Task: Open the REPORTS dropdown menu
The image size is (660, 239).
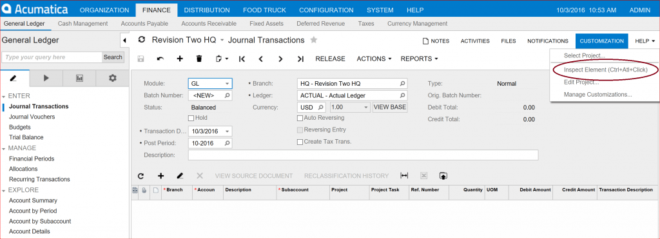Action: pos(419,59)
